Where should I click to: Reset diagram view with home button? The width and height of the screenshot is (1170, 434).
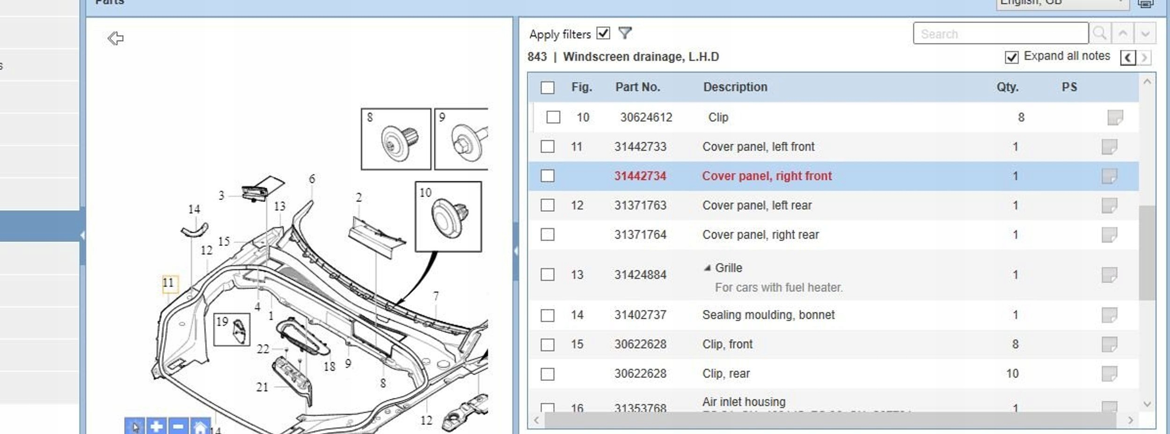tap(200, 427)
